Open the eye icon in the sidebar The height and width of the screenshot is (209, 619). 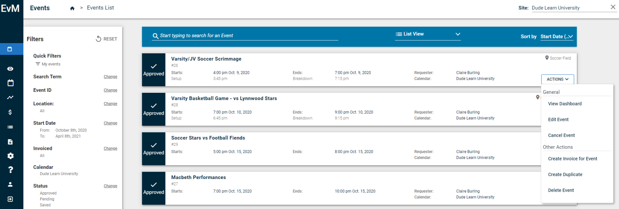click(x=10, y=69)
